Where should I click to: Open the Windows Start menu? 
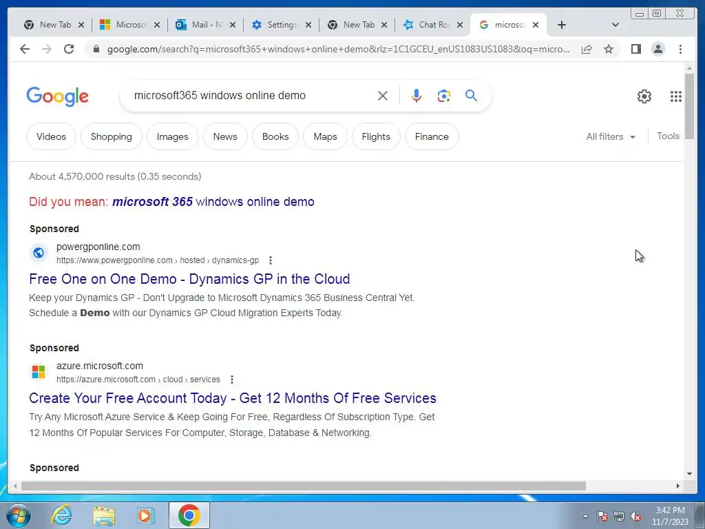tap(19, 515)
